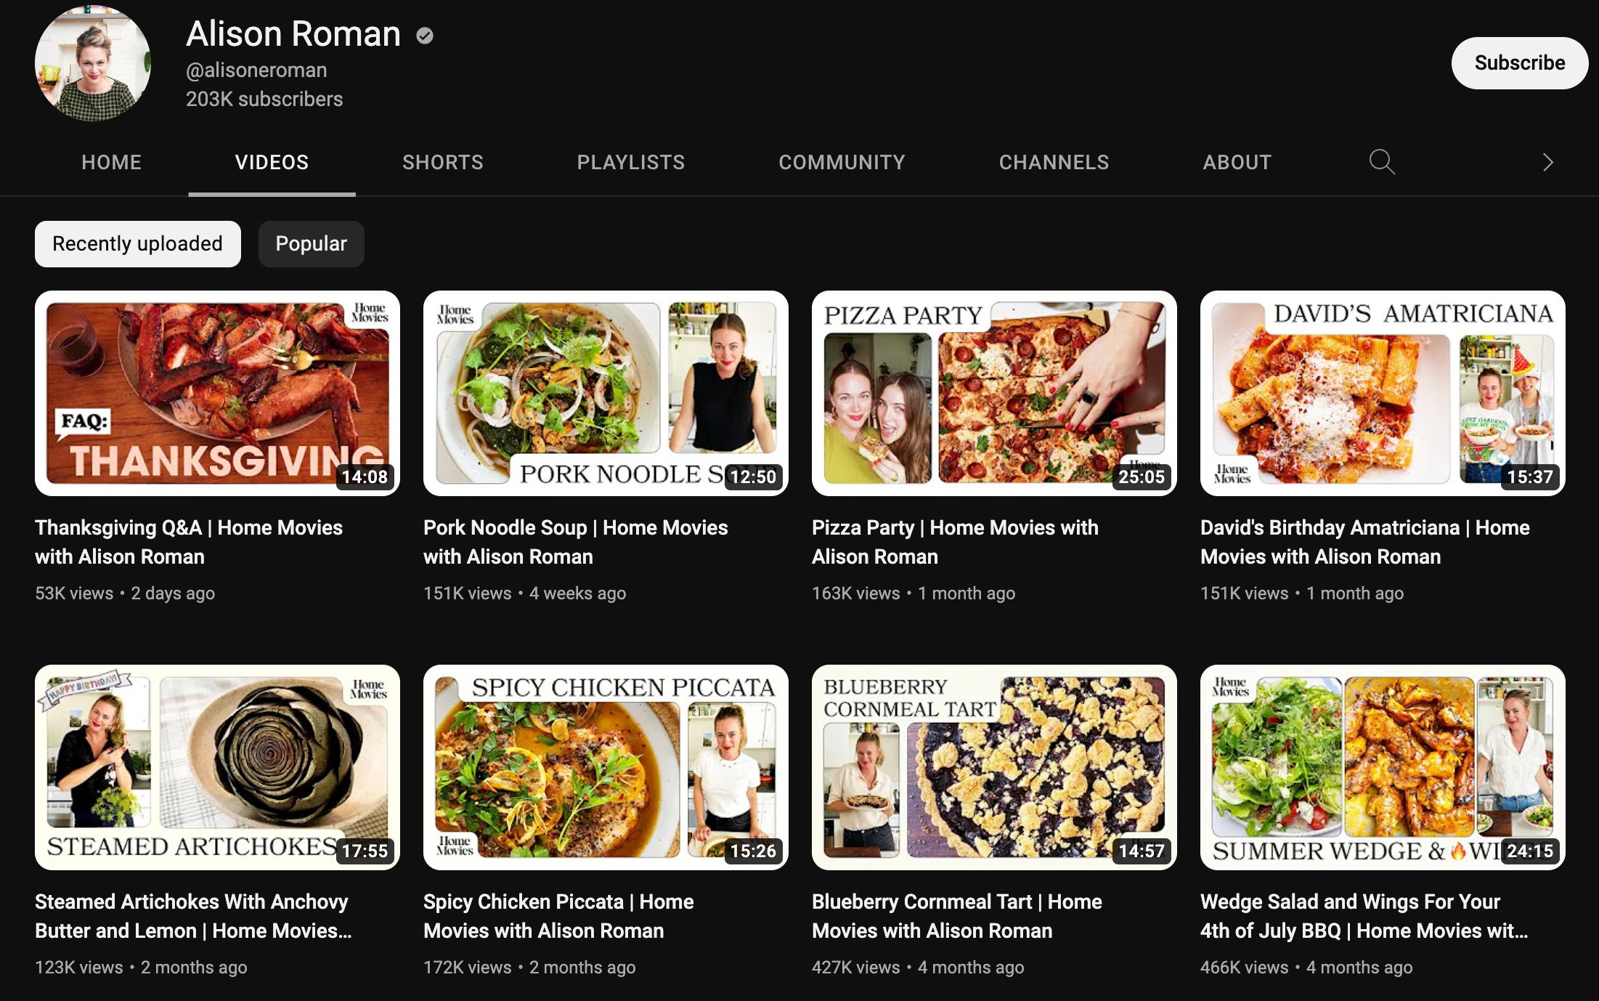Expand more tabs with right chevron

[1547, 162]
